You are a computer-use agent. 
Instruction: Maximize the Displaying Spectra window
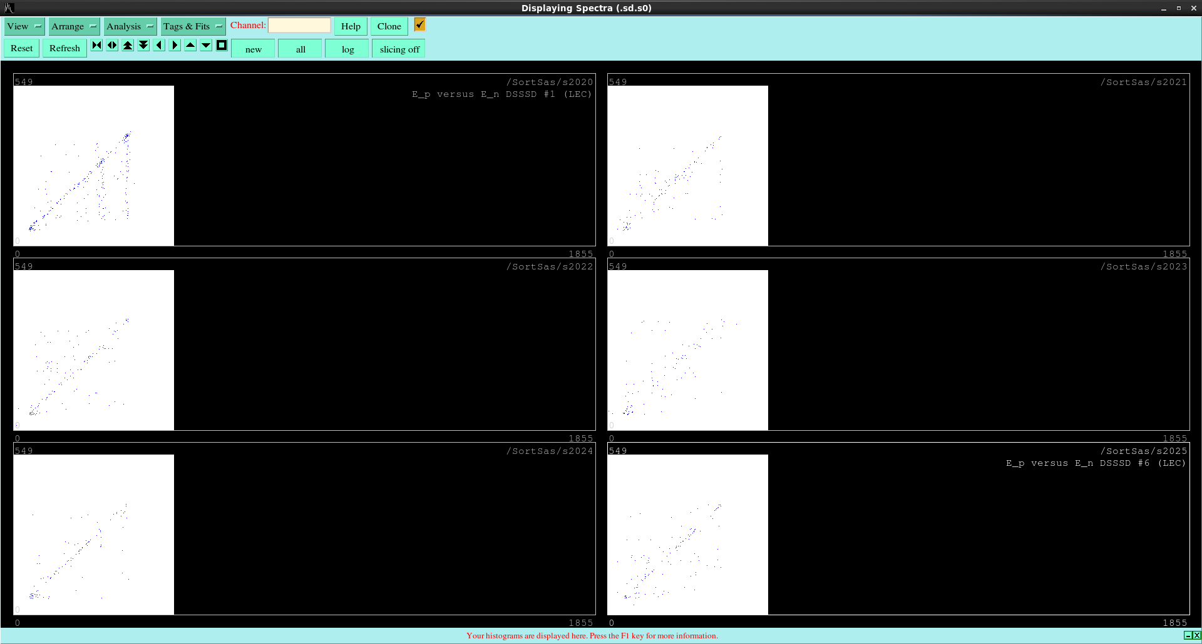click(1179, 8)
